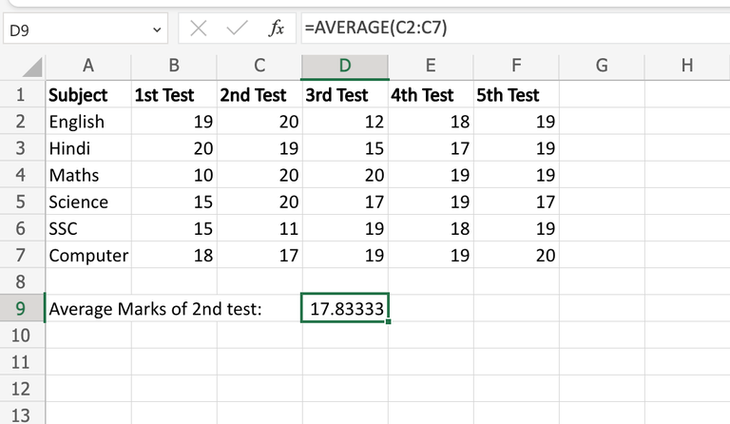Select row 9 header
Screen dimensions: 730x424
(x=22, y=308)
